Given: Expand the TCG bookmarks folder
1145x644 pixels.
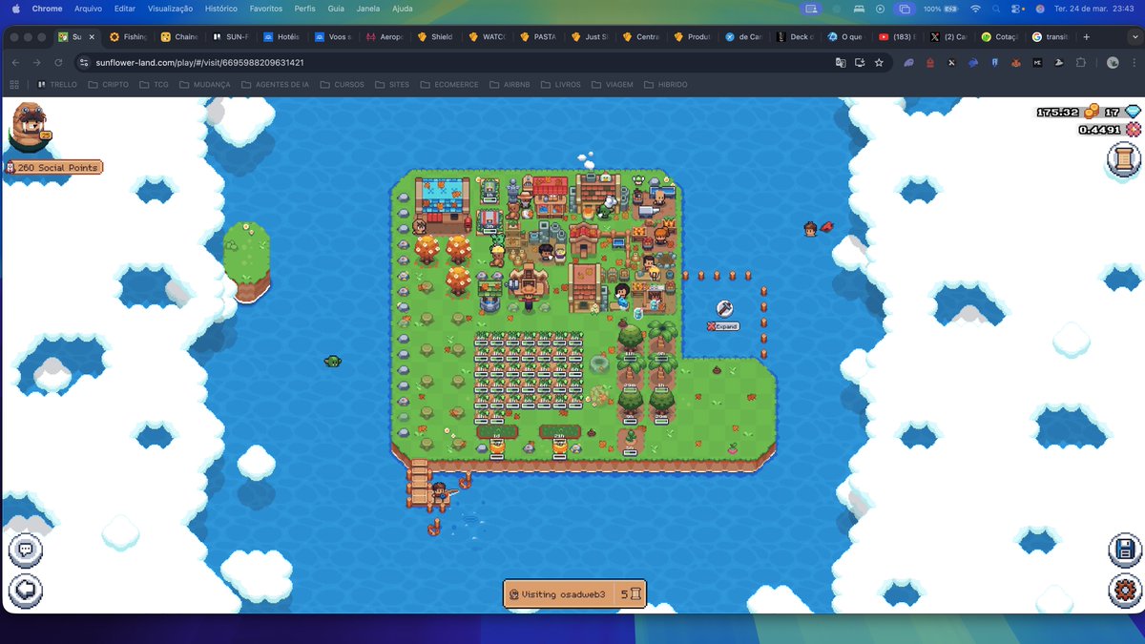Looking at the screenshot, I should point(155,84).
